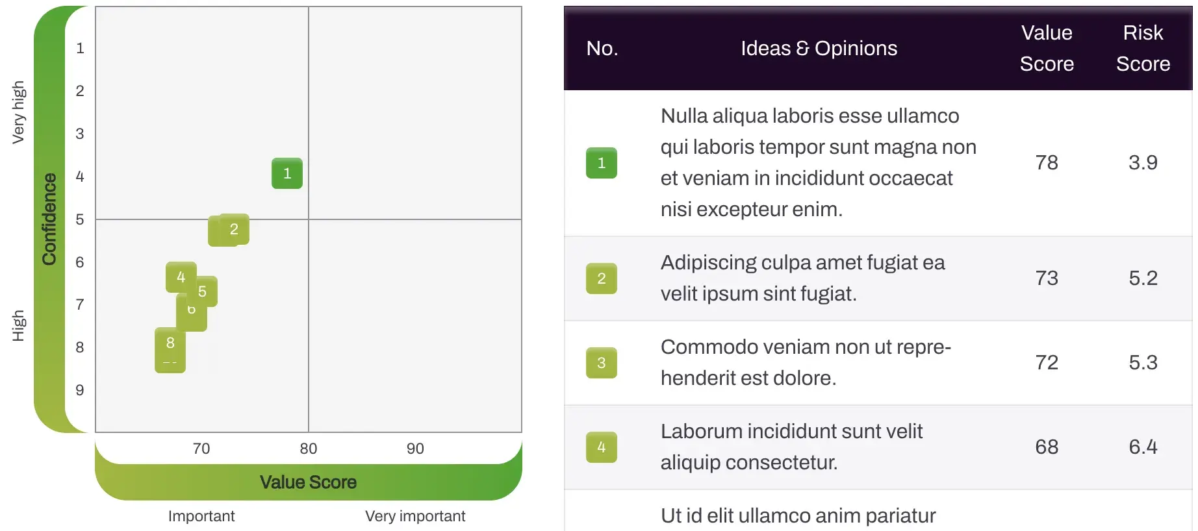Click the Value Score axis title below chart
Screen dimensions: 1198x531
click(308, 482)
